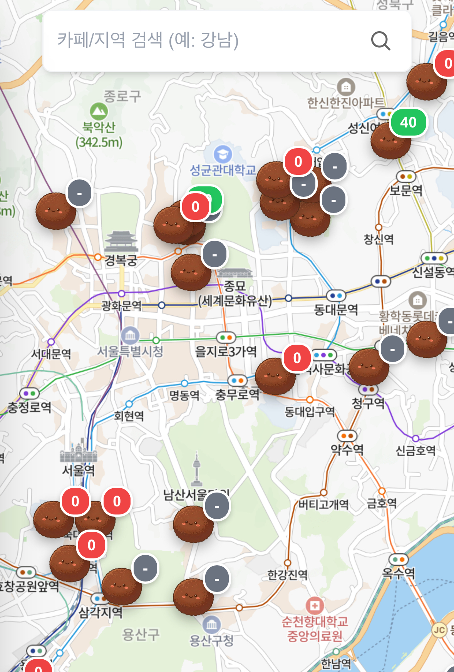The image size is (454, 672).
Task: Click the 성균관대학교 university icon
Action: pyautogui.click(x=223, y=154)
